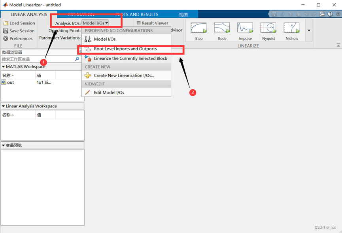Image resolution: width=342 pixels, height=233 pixels.
Task: Sort Linear Analysis Workspace by 名称 column
Action: [x=18, y=115]
